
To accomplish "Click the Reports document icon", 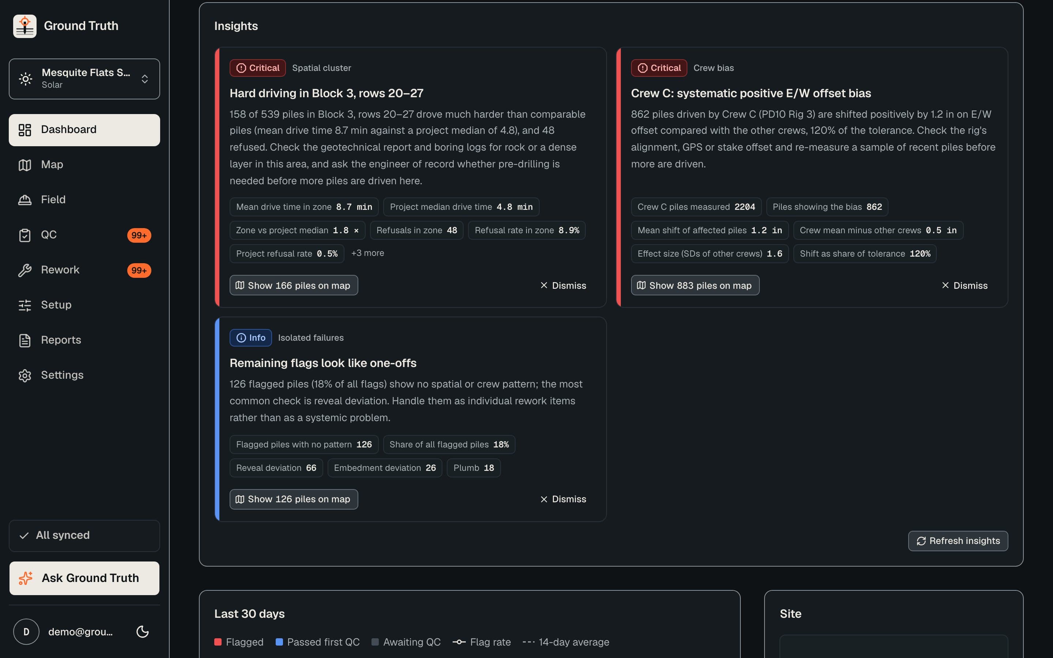I will point(25,340).
